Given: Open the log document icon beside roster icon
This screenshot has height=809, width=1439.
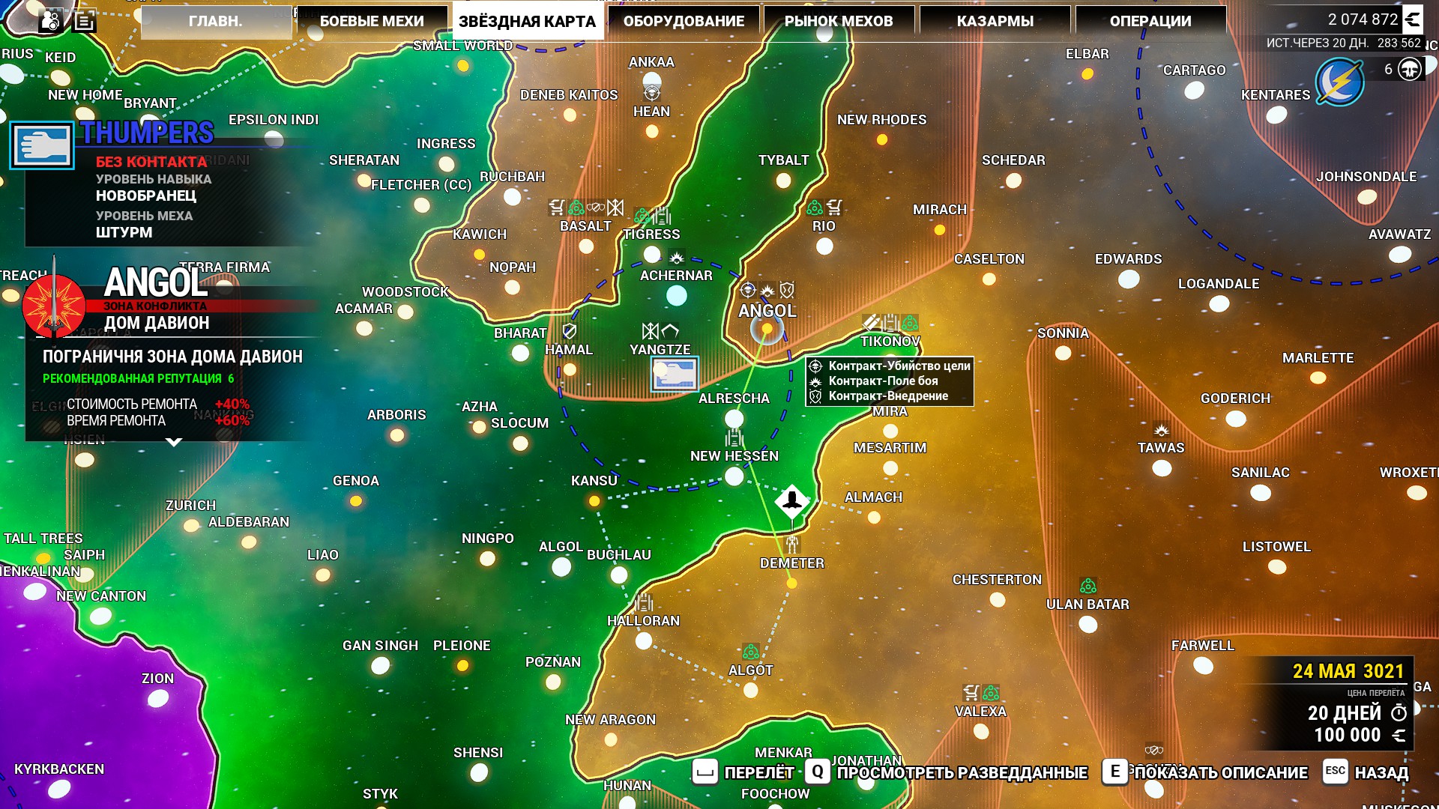Looking at the screenshot, I should pyautogui.click(x=84, y=20).
